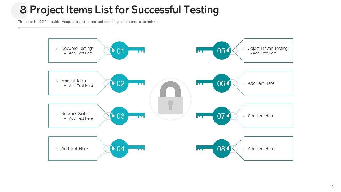Select the Keyword Testing text label
The height and width of the screenshot is (192, 341).
click(77, 48)
